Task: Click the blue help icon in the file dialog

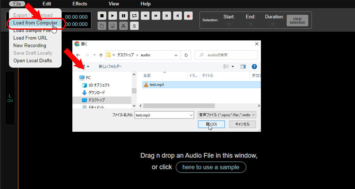Action: click(254, 67)
